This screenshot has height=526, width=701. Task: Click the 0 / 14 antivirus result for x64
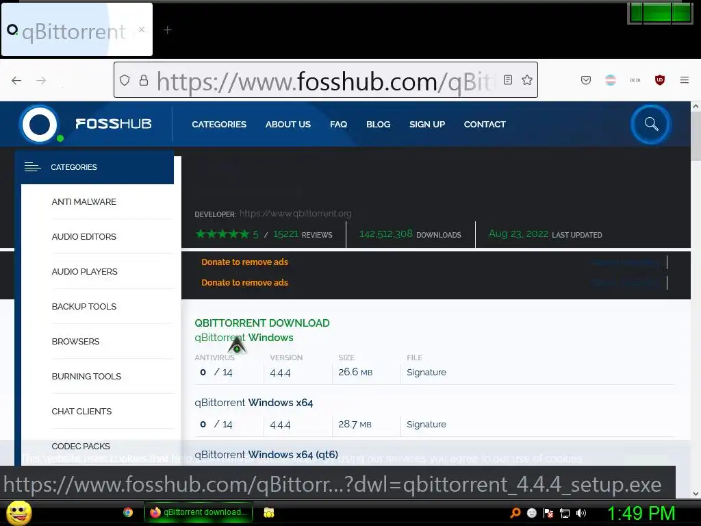(x=216, y=424)
